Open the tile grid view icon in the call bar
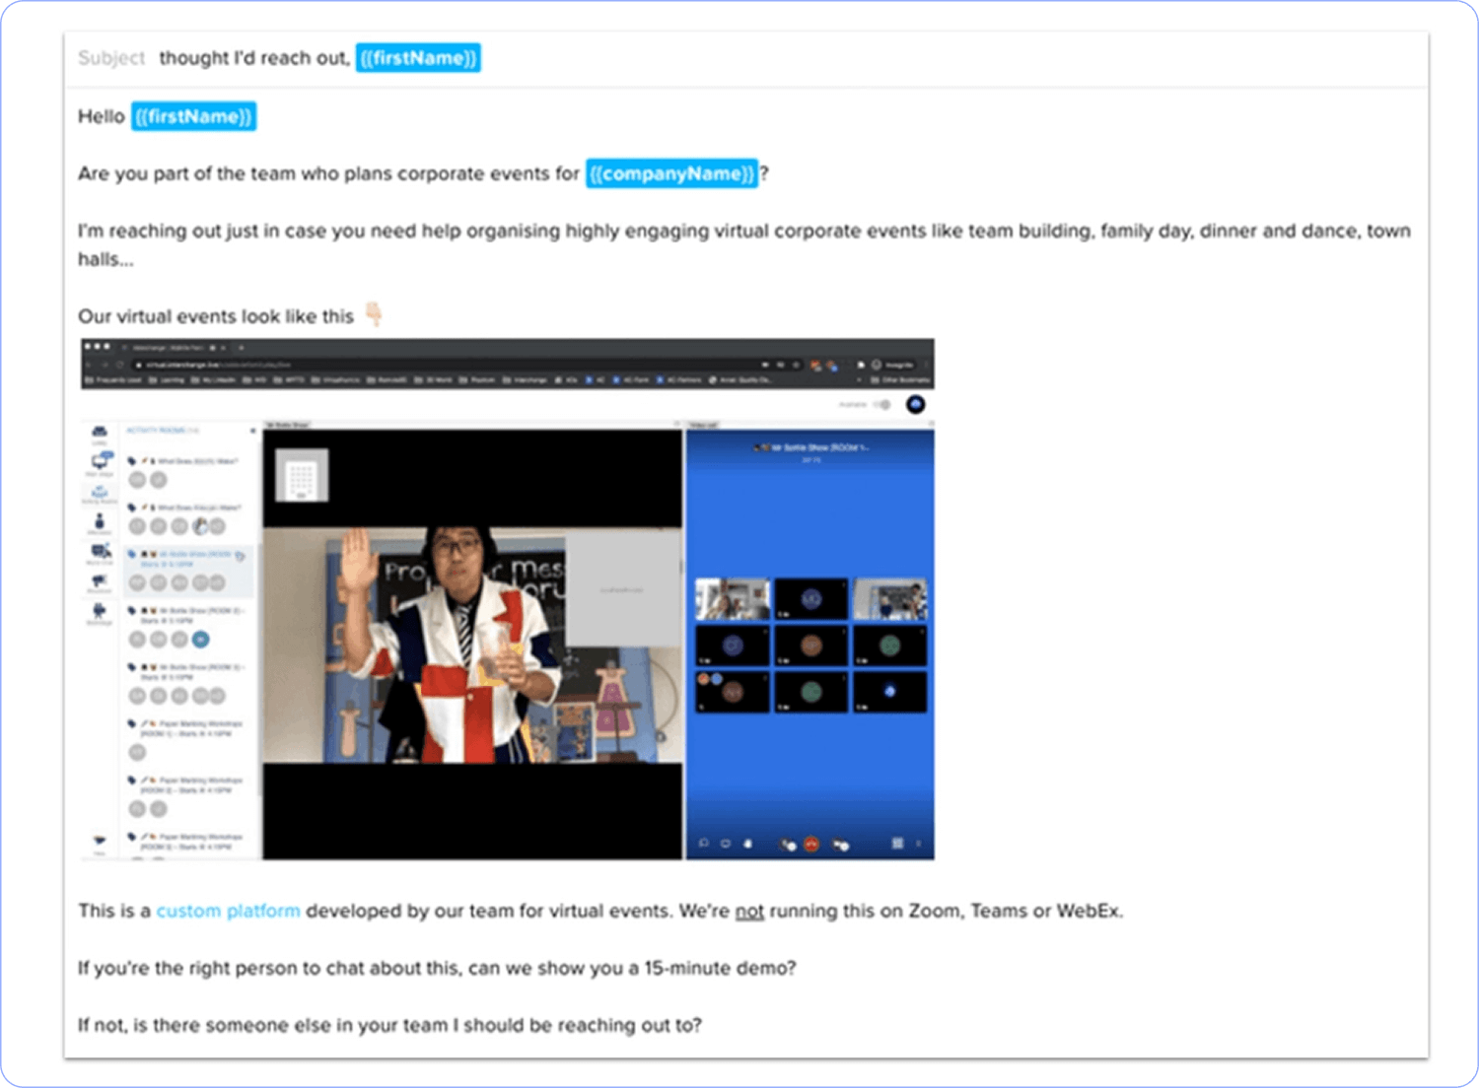 point(897,844)
